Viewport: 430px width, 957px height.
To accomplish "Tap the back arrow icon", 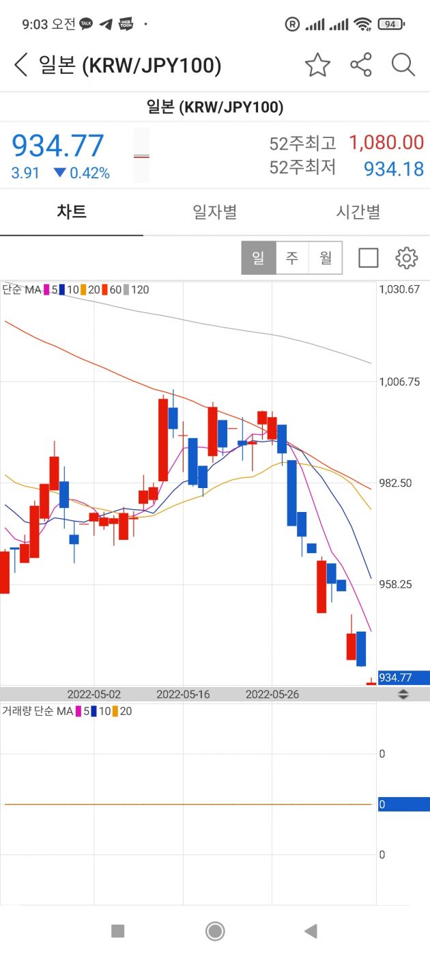I will pyautogui.click(x=21, y=66).
